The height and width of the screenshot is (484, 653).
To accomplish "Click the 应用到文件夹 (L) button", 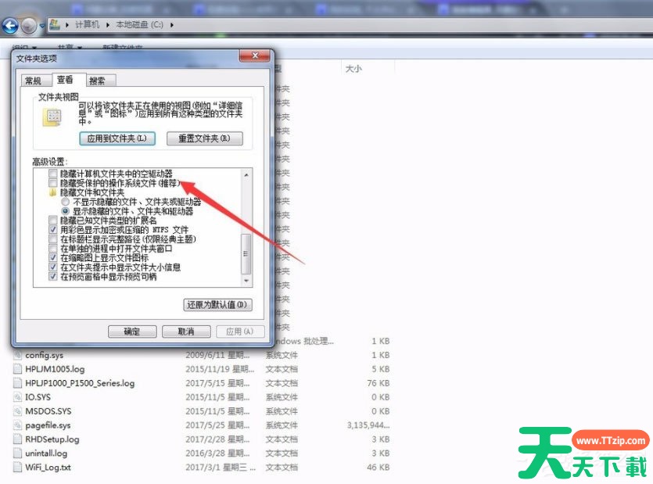I will point(117,138).
